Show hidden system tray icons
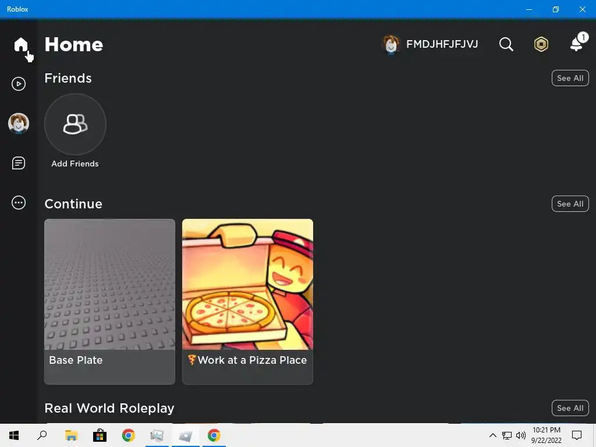596x447 pixels. pos(492,435)
